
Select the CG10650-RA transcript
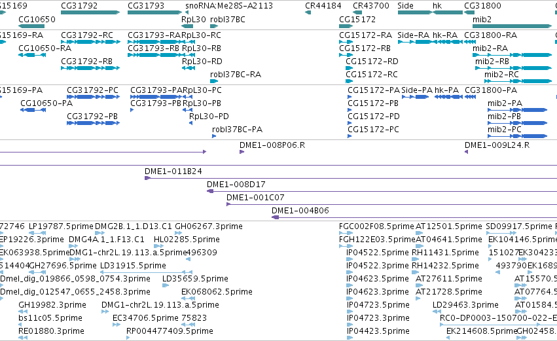tap(32, 55)
